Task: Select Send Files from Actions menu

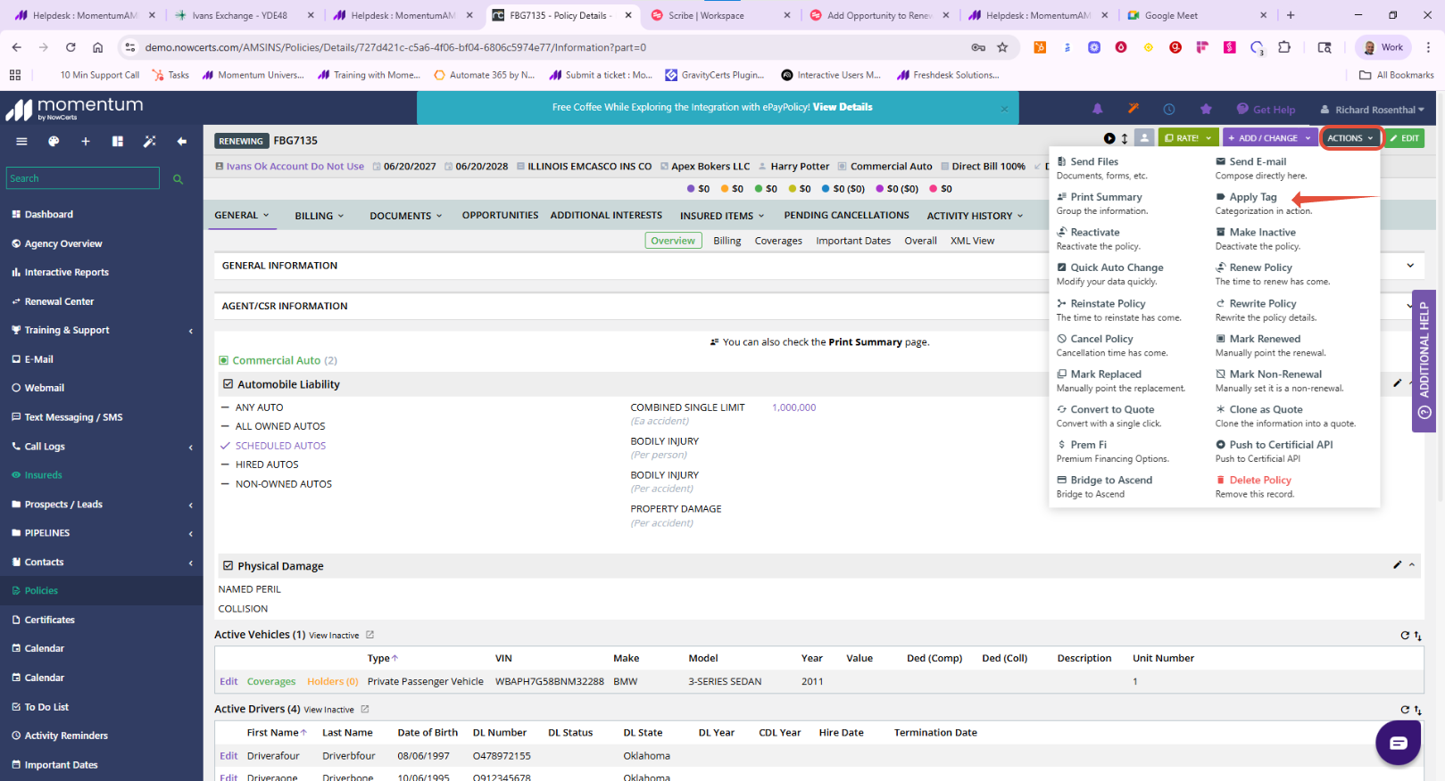Action: (x=1094, y=161)
